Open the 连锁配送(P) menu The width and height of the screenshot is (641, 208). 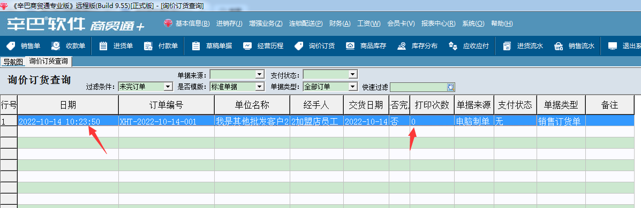click(306, 23)
